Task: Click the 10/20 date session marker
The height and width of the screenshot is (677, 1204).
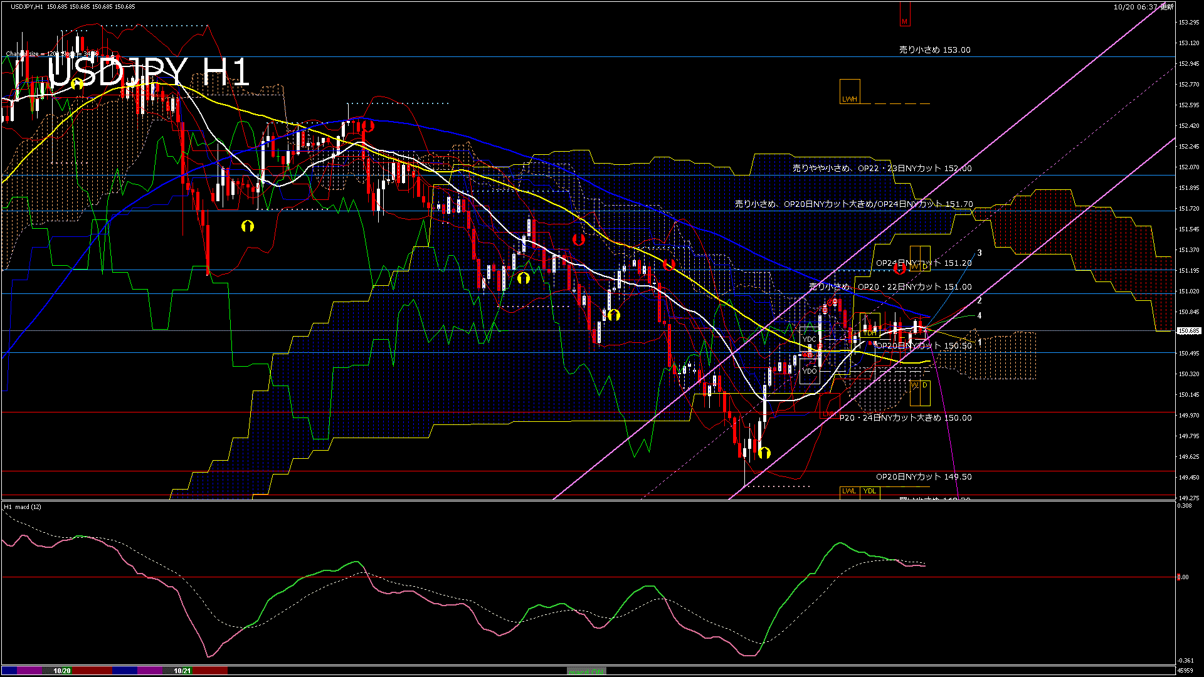Action: tap(61, 671)
